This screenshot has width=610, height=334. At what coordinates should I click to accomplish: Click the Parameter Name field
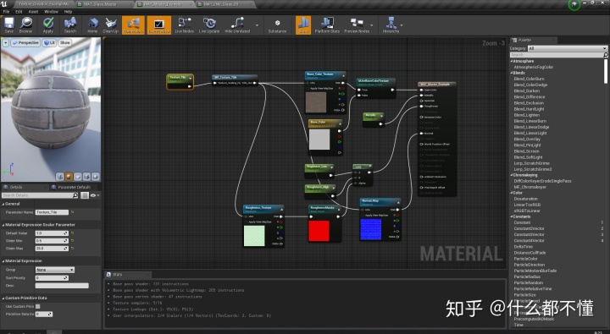tap(53, 212)
